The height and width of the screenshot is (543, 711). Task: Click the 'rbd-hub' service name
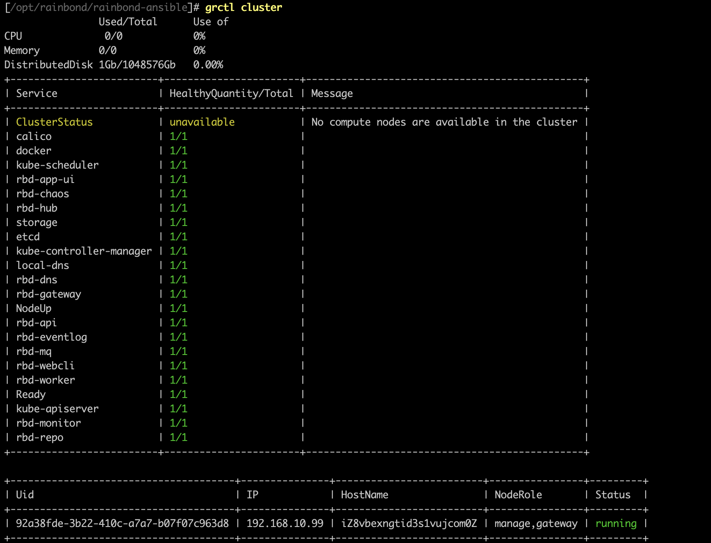37,208
